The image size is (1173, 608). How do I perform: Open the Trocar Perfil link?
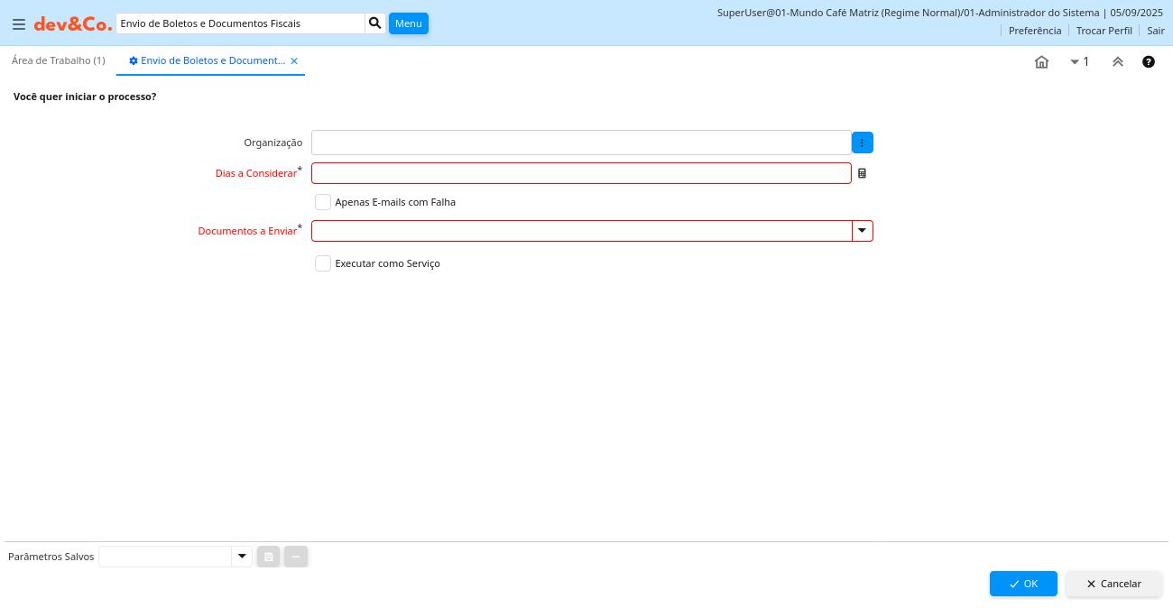click(x=1104, y=31)
